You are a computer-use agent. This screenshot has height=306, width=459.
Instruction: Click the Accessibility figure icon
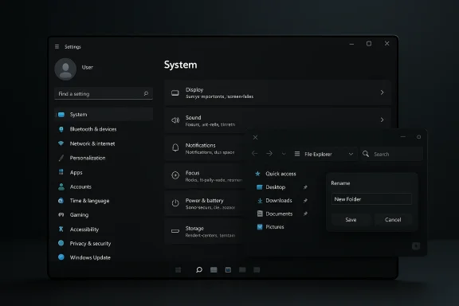pyautogui.click(x=61, y=229)
